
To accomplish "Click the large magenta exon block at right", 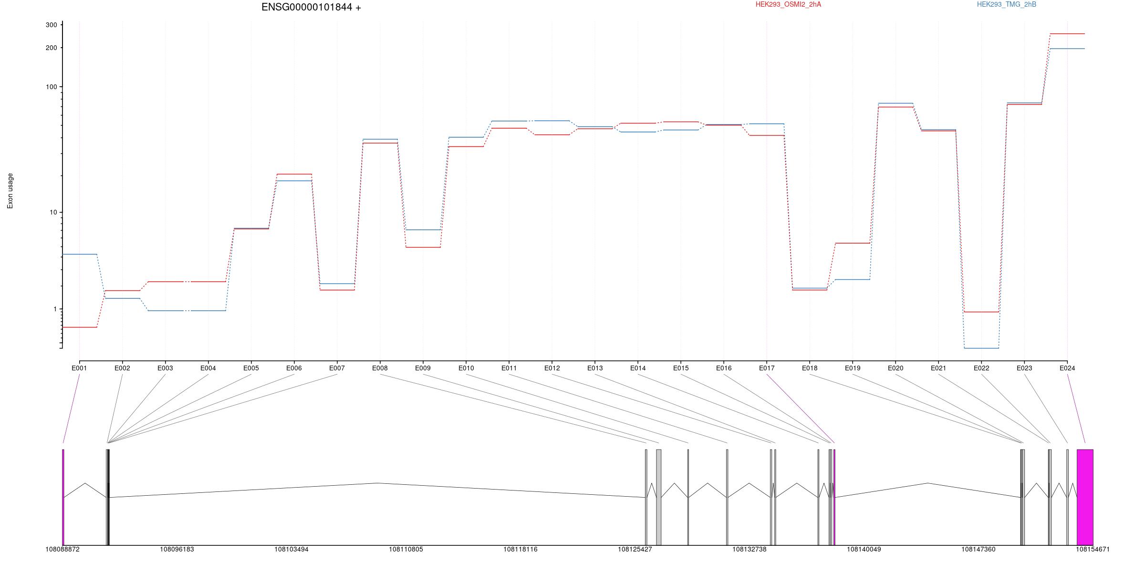I will pos(1085,497).
